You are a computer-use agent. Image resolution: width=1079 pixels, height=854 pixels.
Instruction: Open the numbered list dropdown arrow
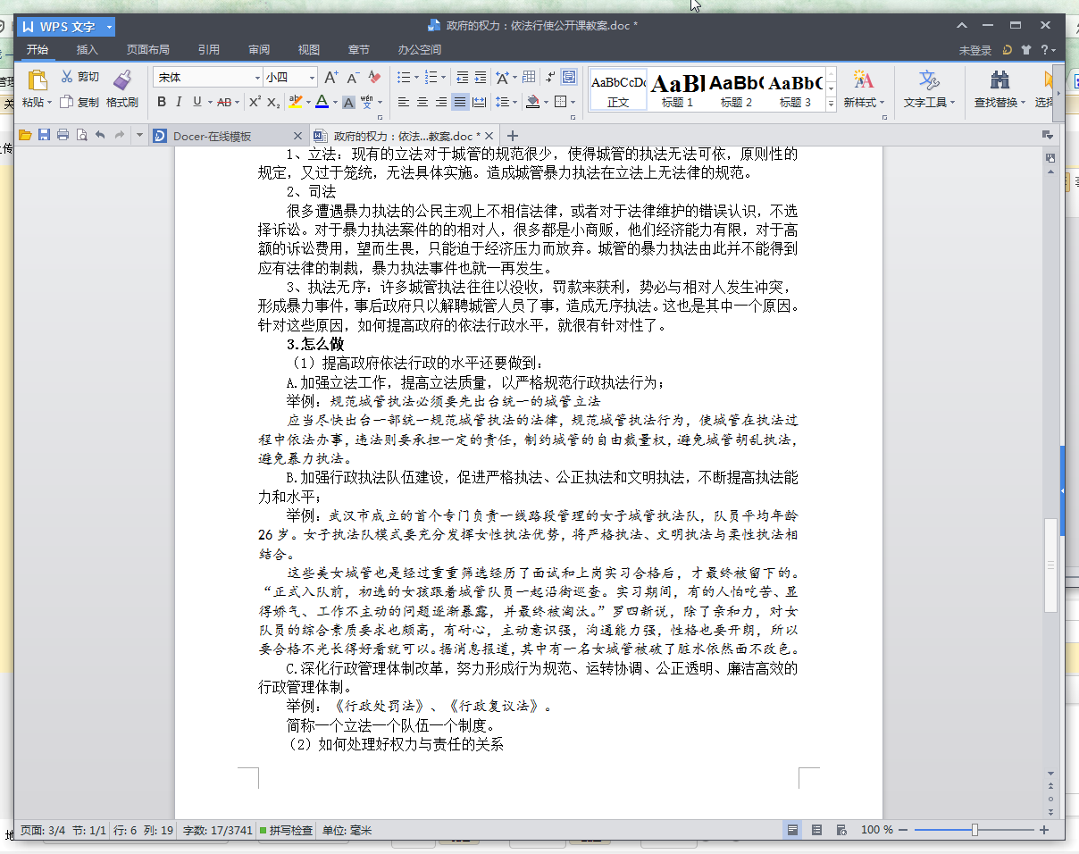pos(444,78)
